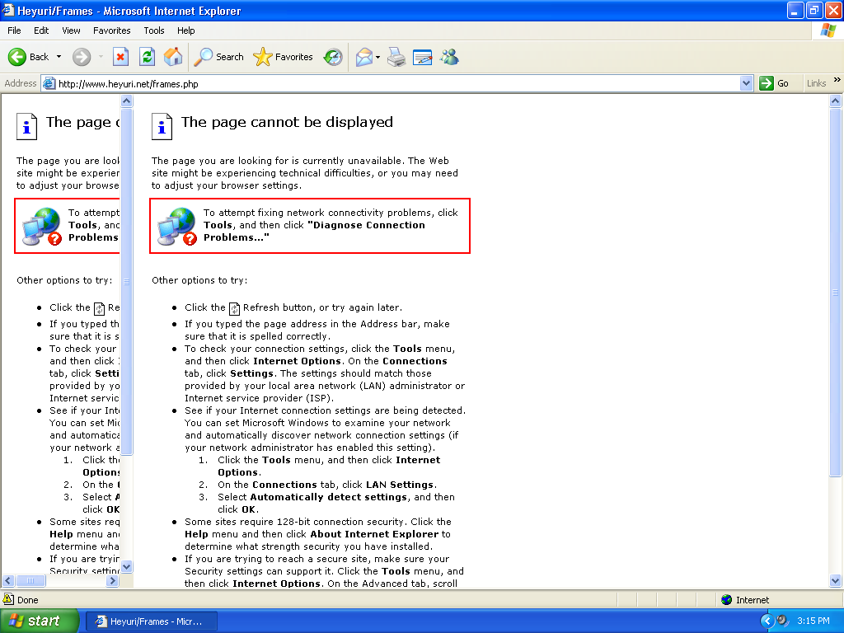The image size is (844, 633).
Task: Click the info icon in left frame
Action: pyautogui.click(x=26, y=126)
